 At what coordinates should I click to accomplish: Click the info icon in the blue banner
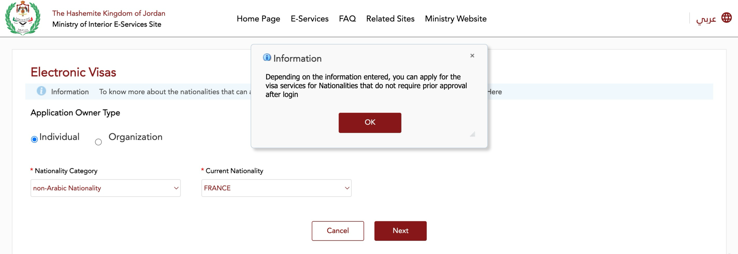41,91
